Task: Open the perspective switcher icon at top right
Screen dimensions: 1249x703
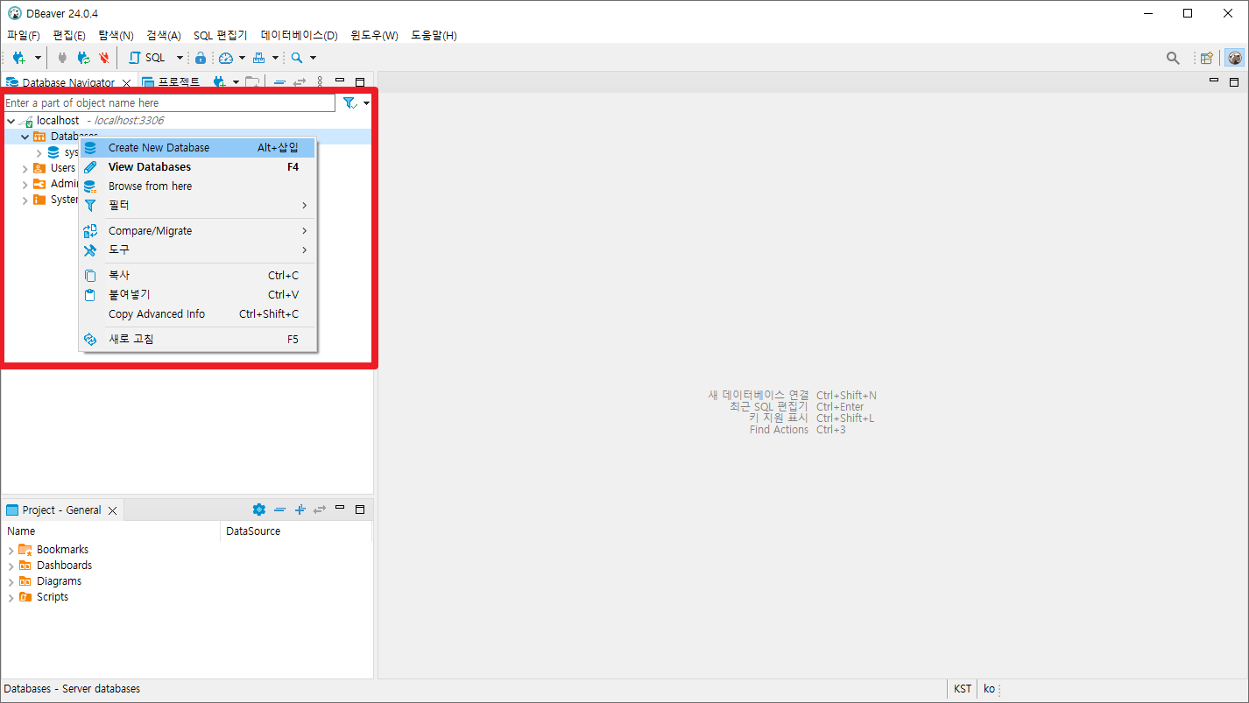Action: coord(1207,58)
